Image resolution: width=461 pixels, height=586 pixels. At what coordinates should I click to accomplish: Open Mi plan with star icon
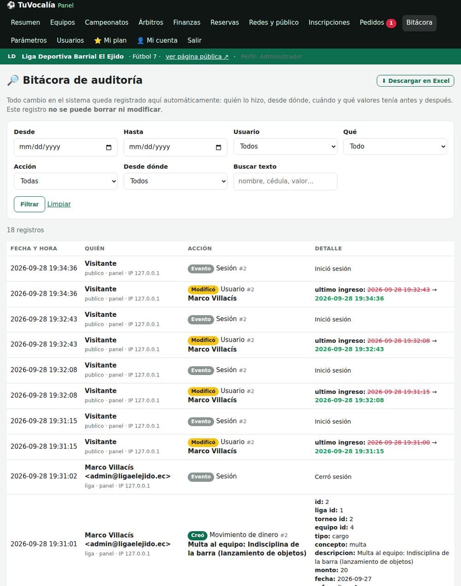point(110,41)
